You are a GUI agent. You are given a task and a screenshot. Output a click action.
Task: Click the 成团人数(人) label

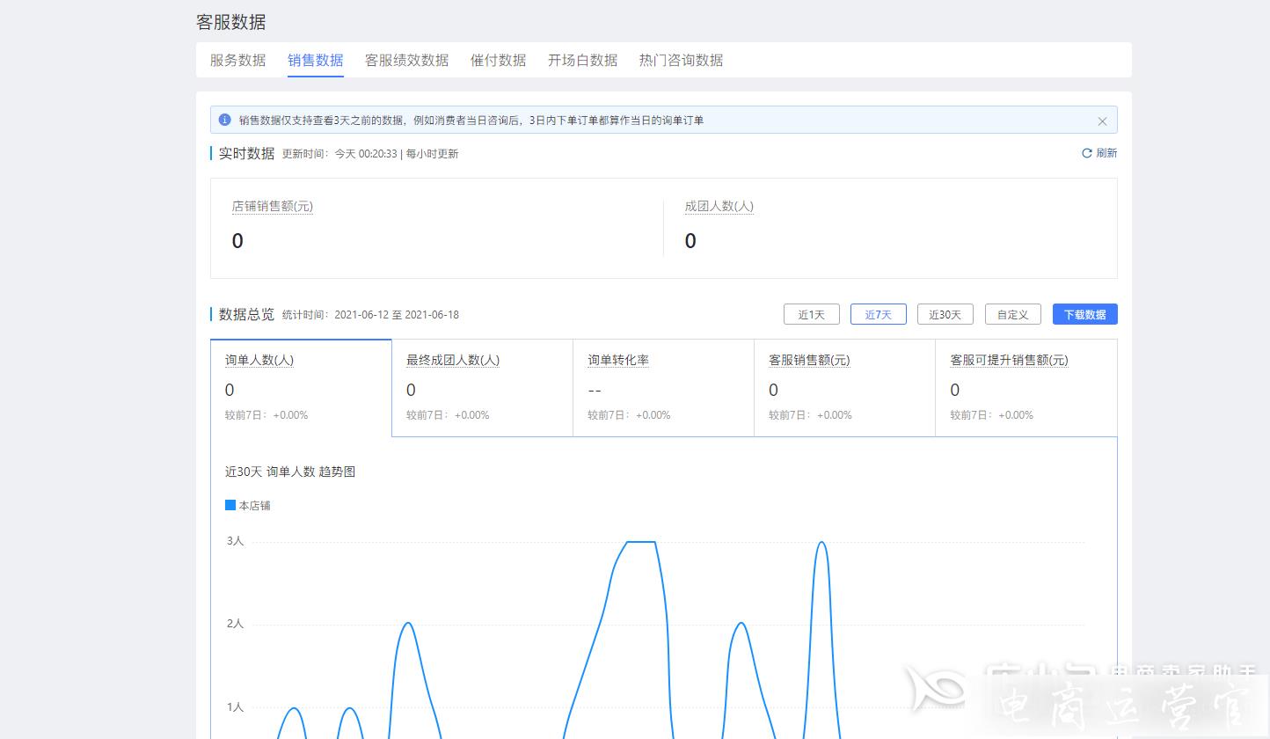coord(719,207)
